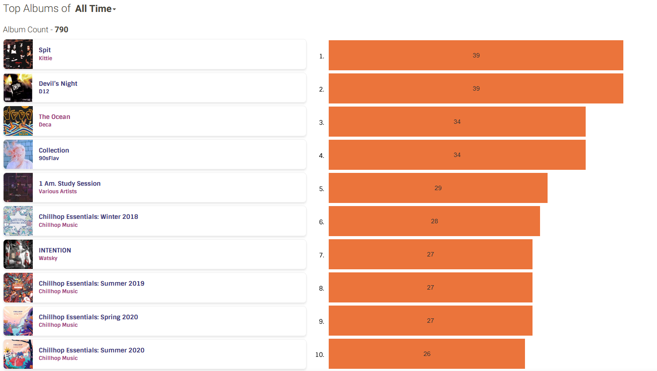The image size is (657, 371).
Task: Click Chillhop Essentials: Summer 2020 album title
Action: (x=91, y=350)
